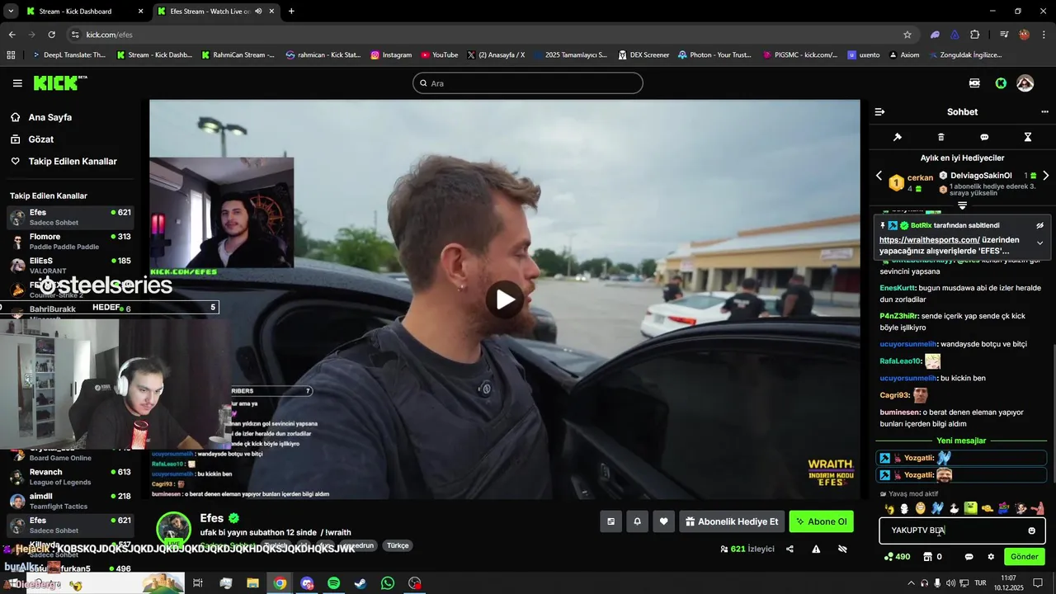The width and height of the screenshot is (1056, 594).
Task: Show previous top gifters arrow
Action: click(879, 176)
